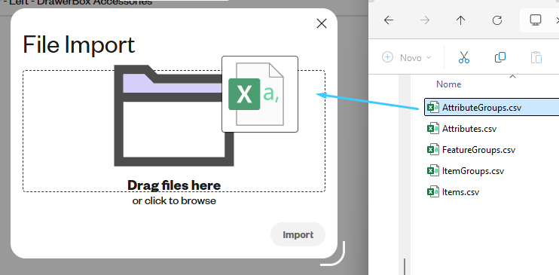Click the 'or click to browse' text
This screenshot has height=275, width=559.
pos(174,201)
